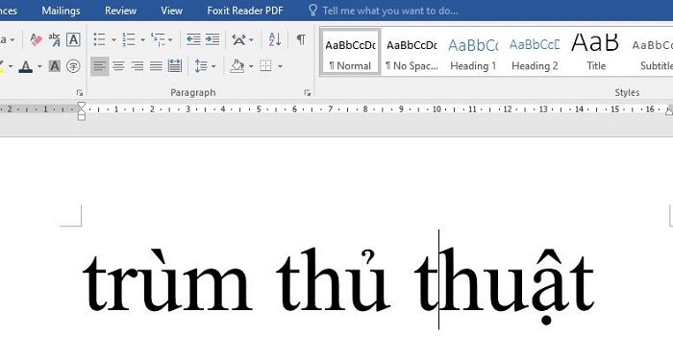Apply a multilevel list
The width and height of the screenshot is (673, 360).
(158, 40)
